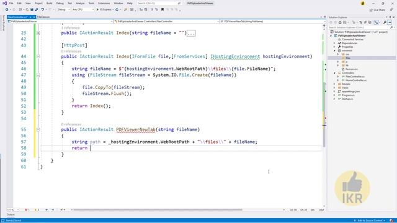Expand the Models folder

tap(334, 84)
